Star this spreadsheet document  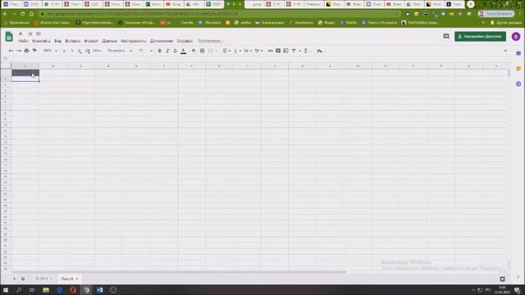pyautogui.click(x=30, y=34)
